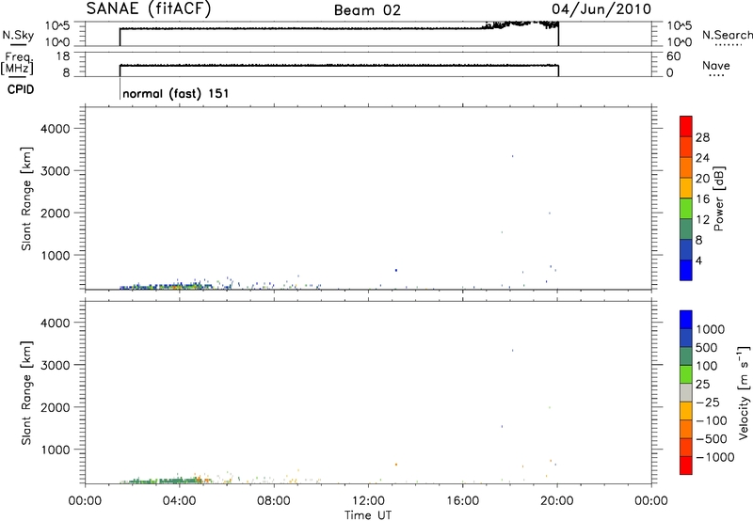
Task: Click the N.Search legend label
Action: pyautogui.click(x=727, y=35)
